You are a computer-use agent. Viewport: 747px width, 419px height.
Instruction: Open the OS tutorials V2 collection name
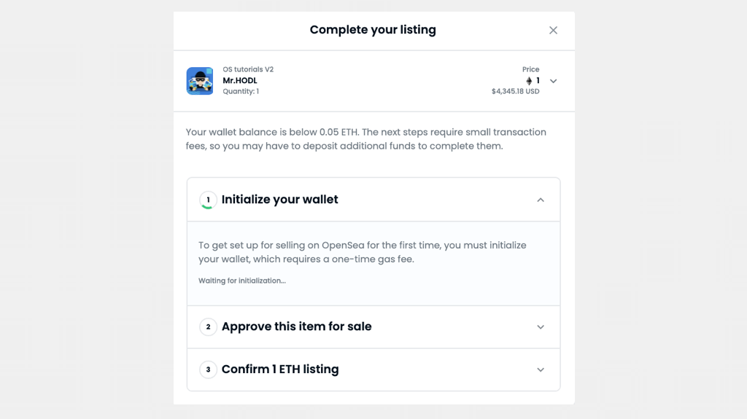248,69
